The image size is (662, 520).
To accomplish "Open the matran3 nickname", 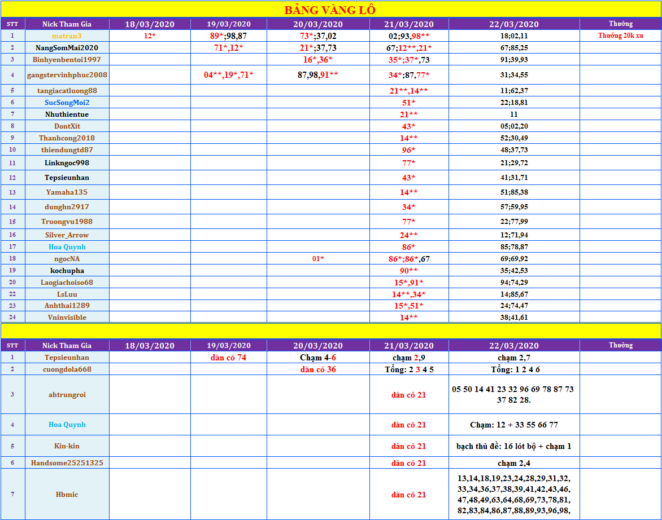I will (67, 36).
